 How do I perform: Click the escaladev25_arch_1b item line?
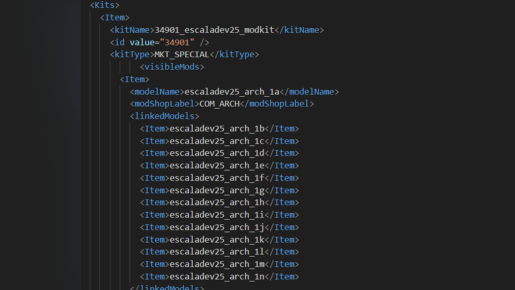(217, 129)
